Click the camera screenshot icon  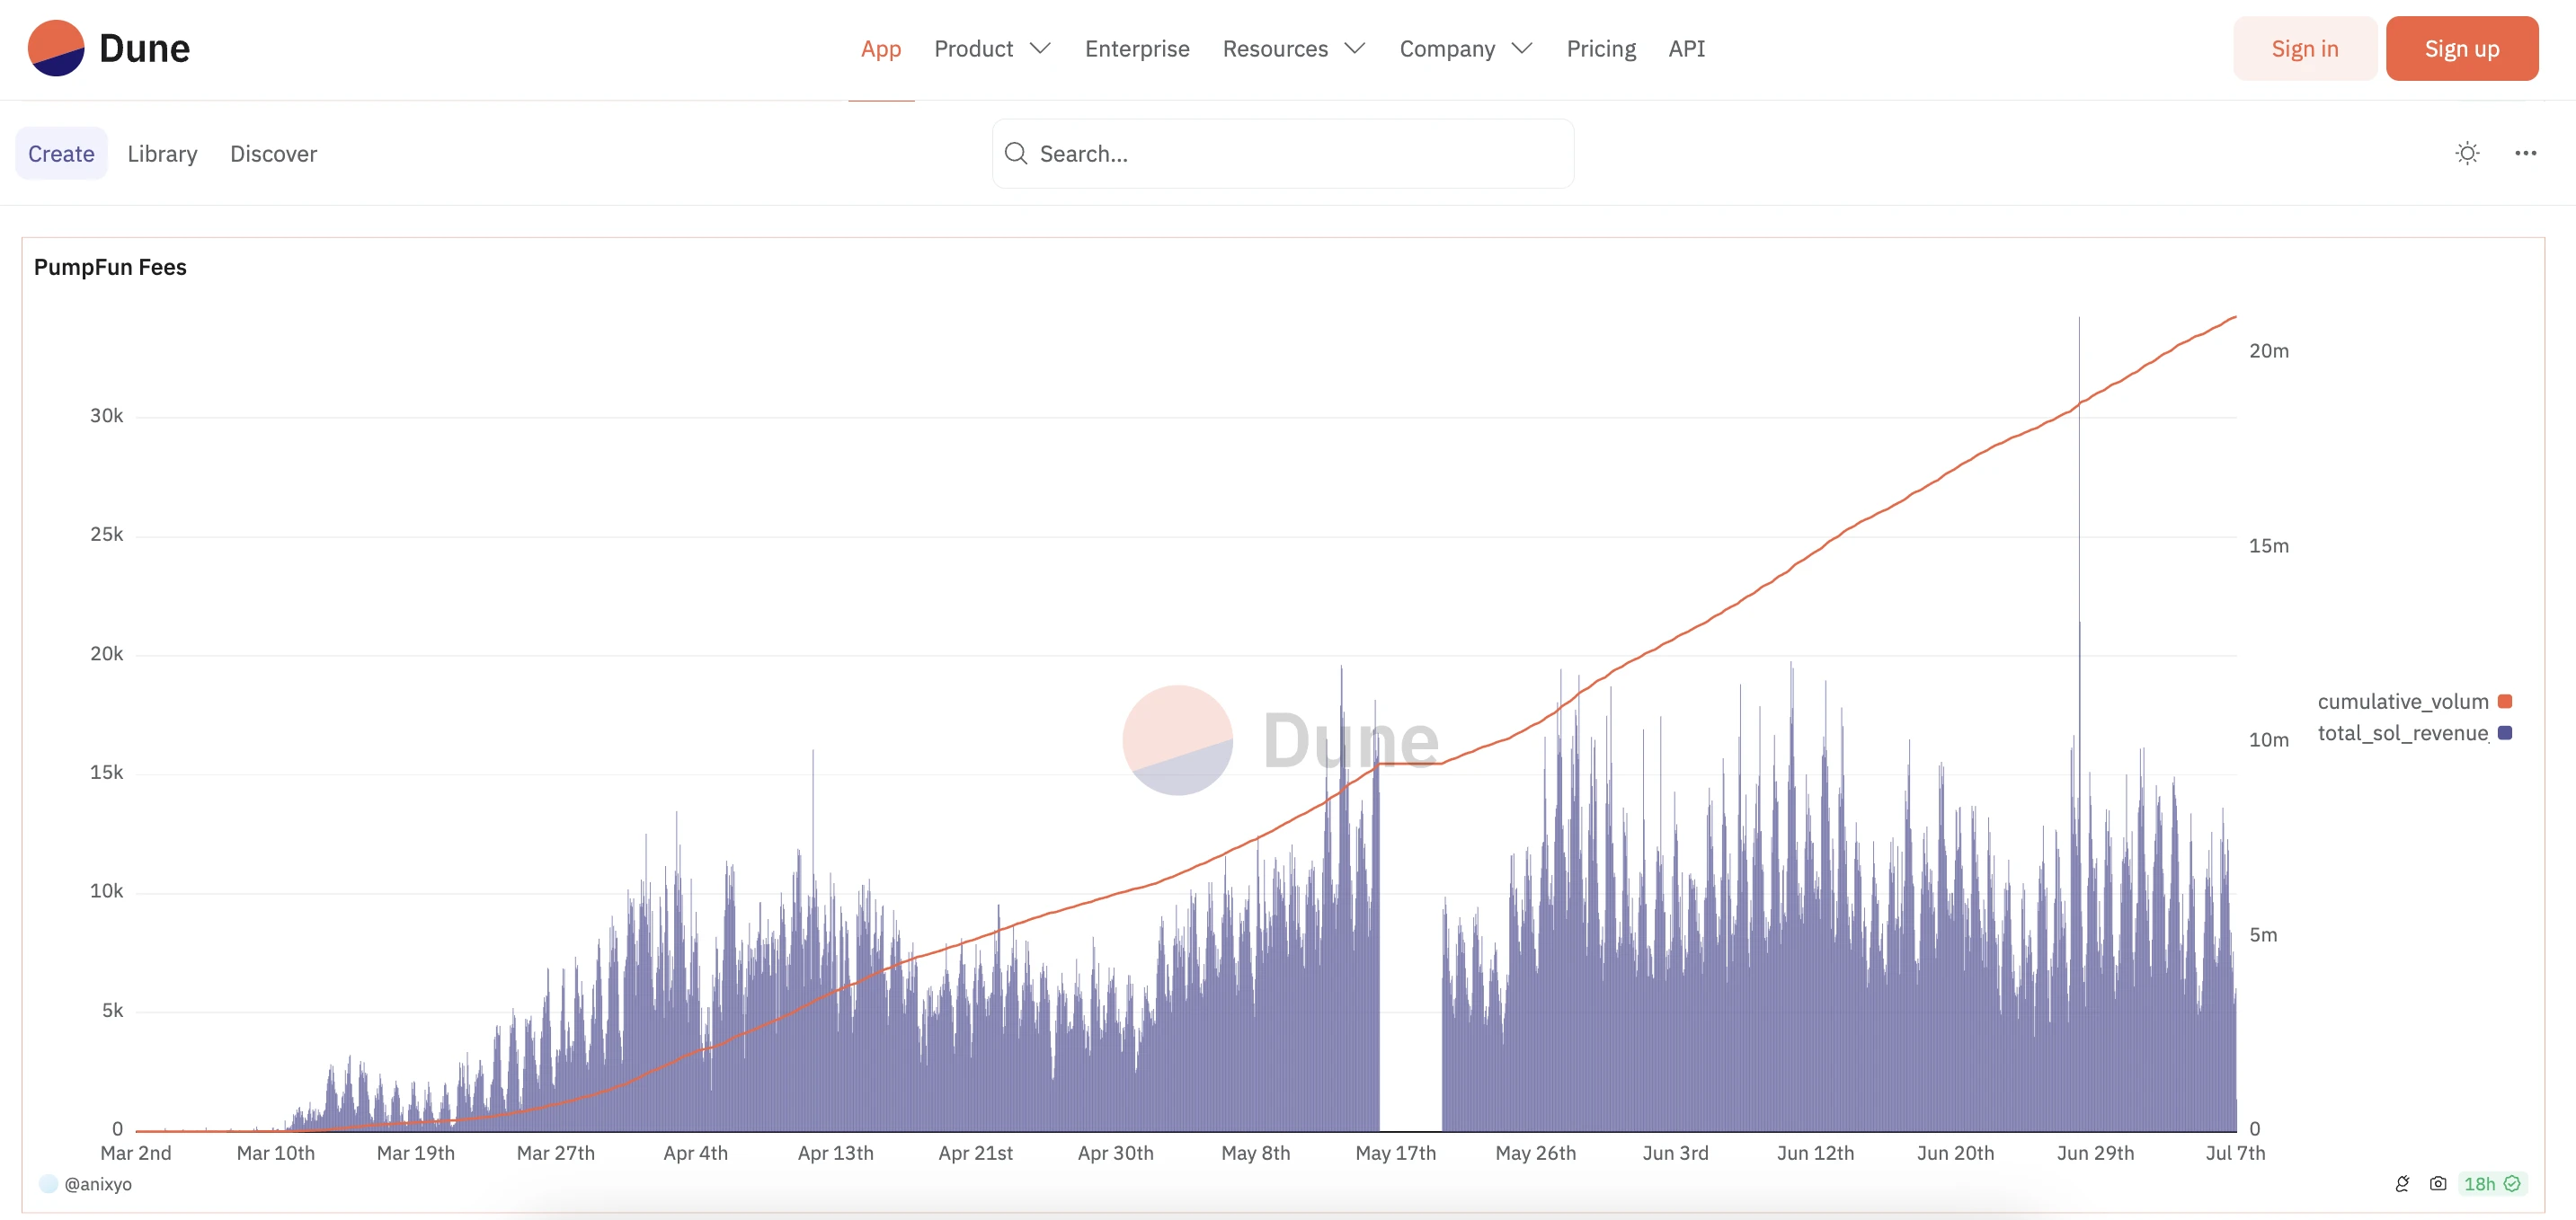pos(2438,1183)
